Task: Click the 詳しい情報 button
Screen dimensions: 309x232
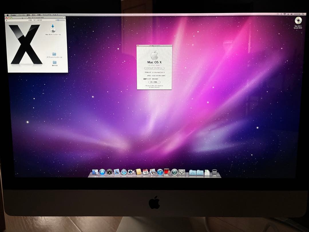Action: tap(154, 82)
